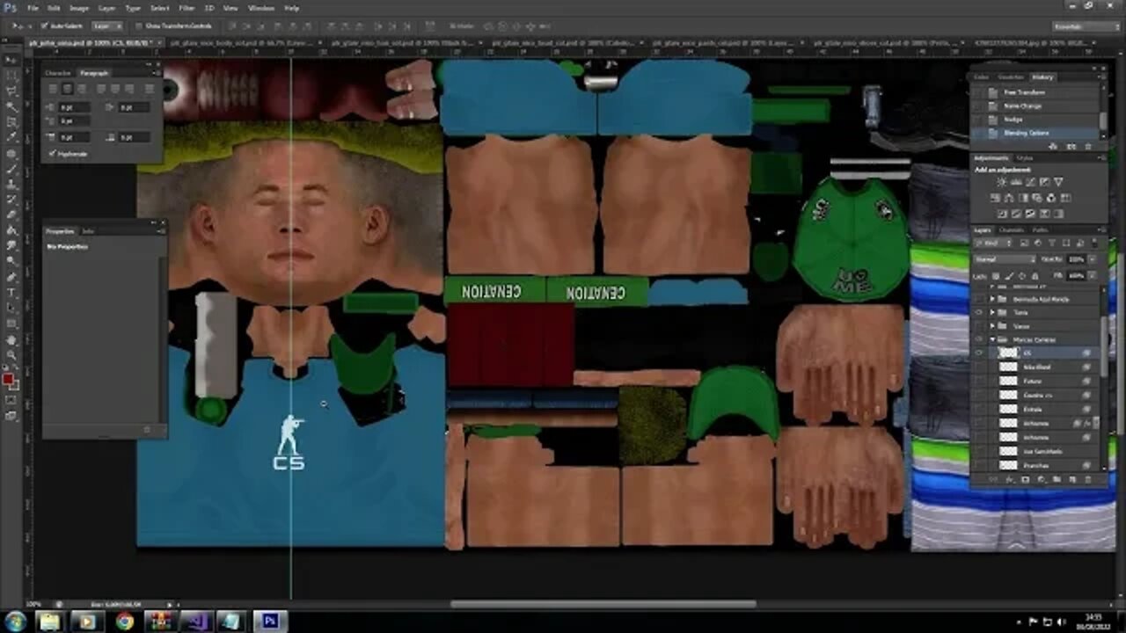1126x633 pixels.
Task: Select the Hand tool
Action: coord(11,339)
